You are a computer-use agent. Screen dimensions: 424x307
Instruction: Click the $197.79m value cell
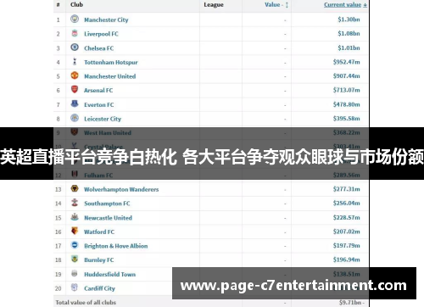pos(347,246)
